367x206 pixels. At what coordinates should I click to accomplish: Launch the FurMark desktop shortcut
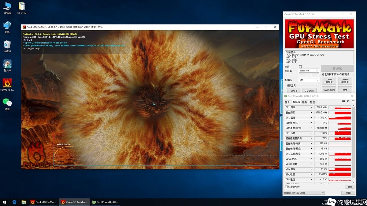[x=7, y=85]
